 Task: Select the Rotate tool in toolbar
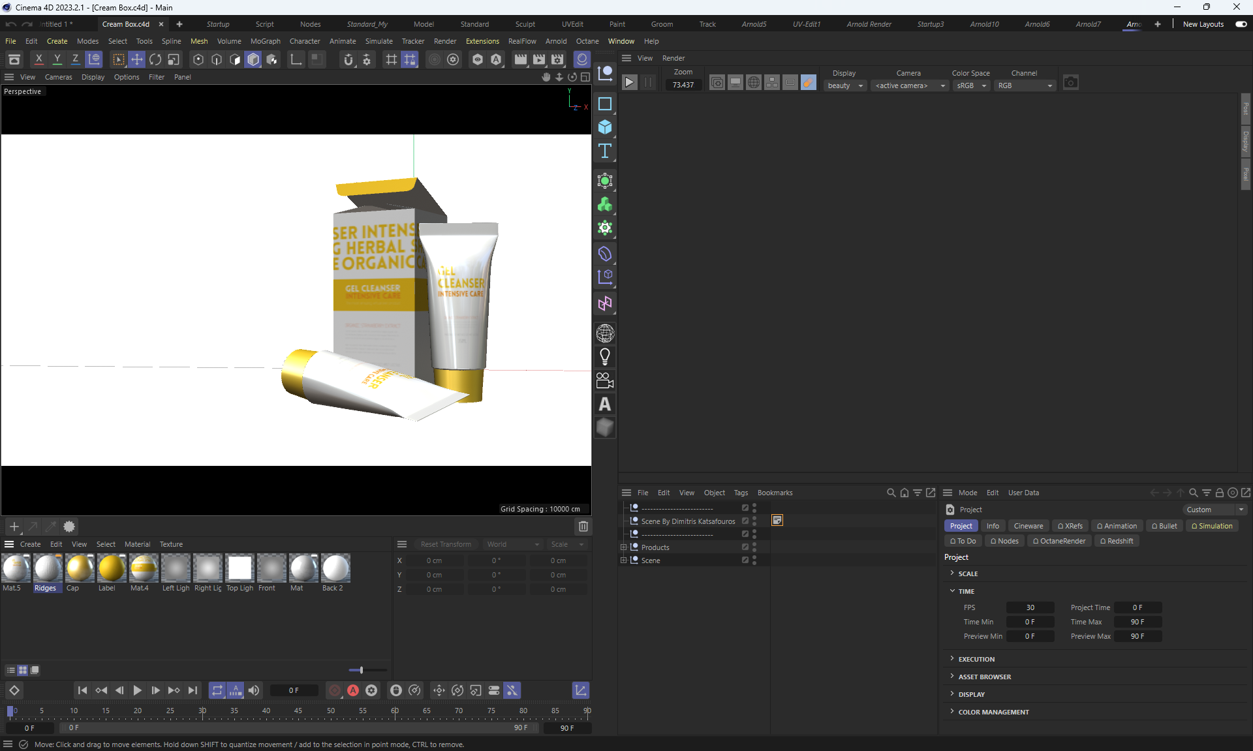155,59
